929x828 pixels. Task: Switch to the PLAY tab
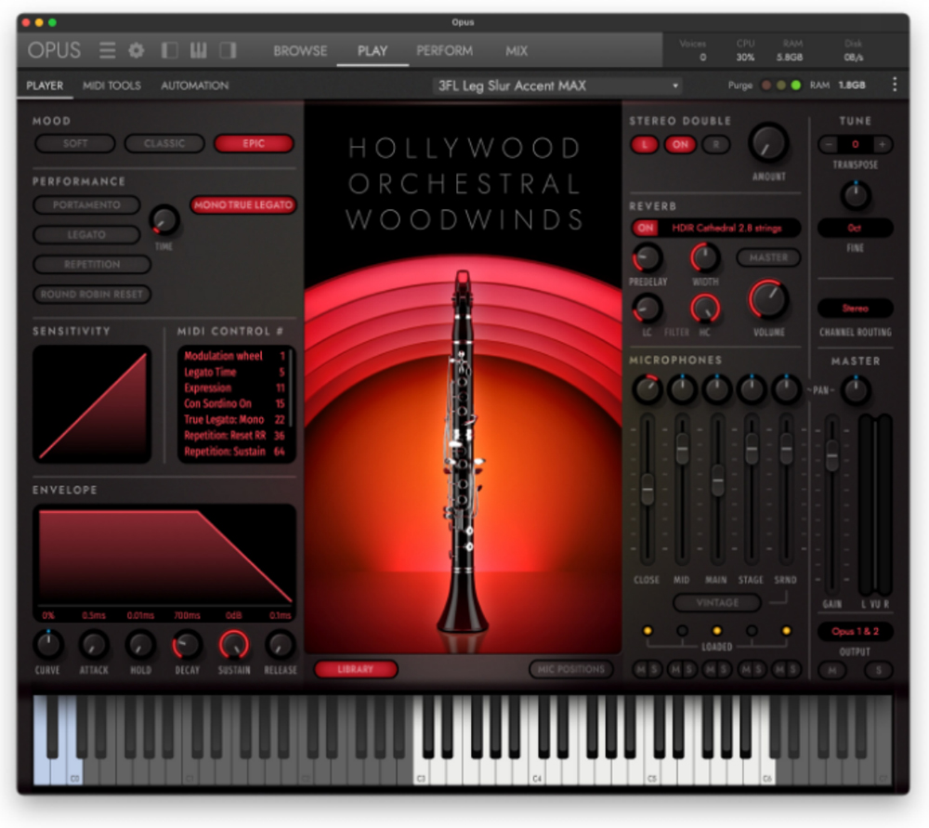(x=373, y=51)
